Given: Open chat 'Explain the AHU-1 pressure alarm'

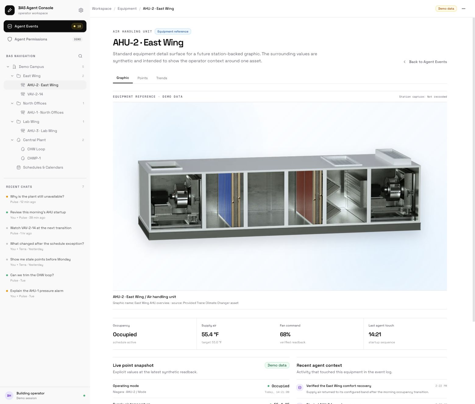Looking at the screenshot, I should [45, 294].
